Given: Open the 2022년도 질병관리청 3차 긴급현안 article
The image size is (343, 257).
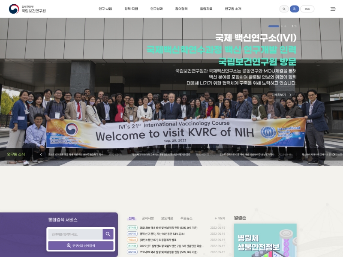Looking at the screenshot, I should (x=172, y=246).
